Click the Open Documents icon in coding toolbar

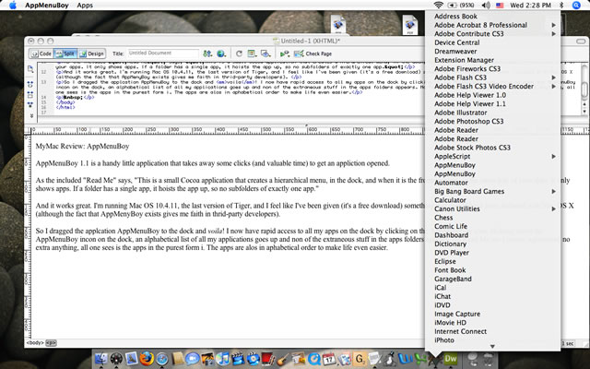(30, 69)
